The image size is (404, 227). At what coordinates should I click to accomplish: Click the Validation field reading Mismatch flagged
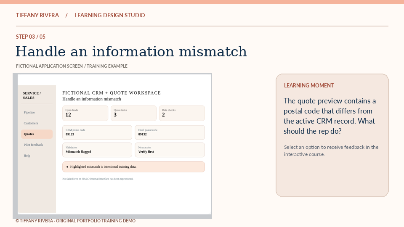97,150
